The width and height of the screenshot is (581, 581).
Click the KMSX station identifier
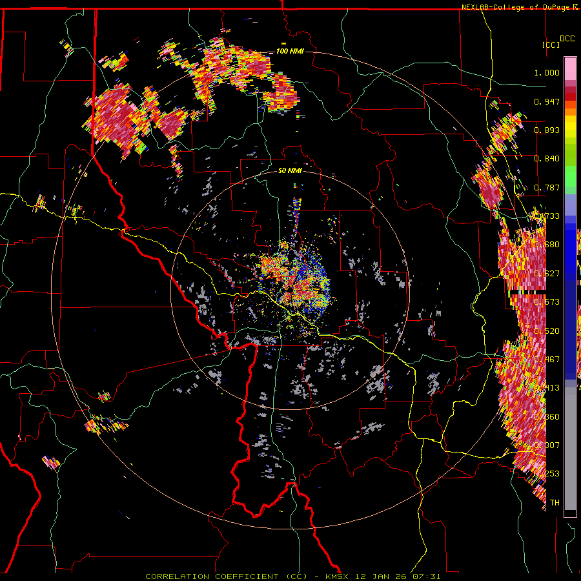point(337,576)
